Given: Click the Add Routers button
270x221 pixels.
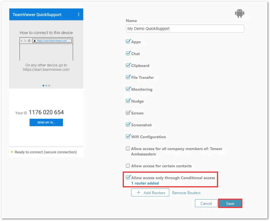Looking at the screenshot, I should coord(150,192).
